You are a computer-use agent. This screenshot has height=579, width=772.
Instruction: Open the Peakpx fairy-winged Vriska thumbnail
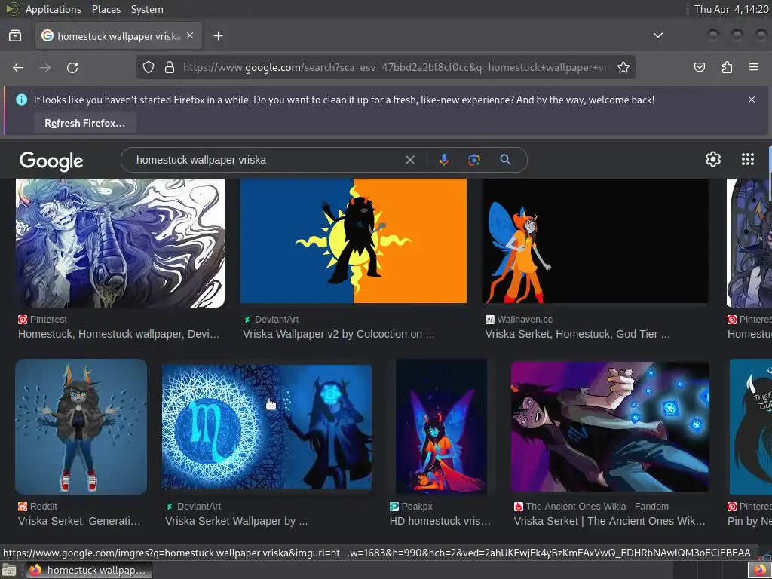click(x=441, y=427)
